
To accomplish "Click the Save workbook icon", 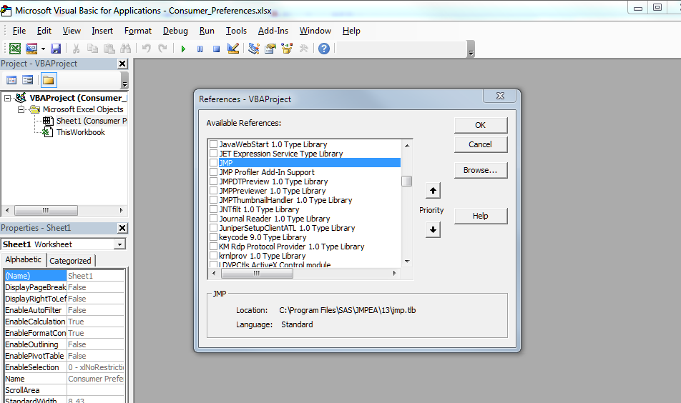I will click(56, 49).
